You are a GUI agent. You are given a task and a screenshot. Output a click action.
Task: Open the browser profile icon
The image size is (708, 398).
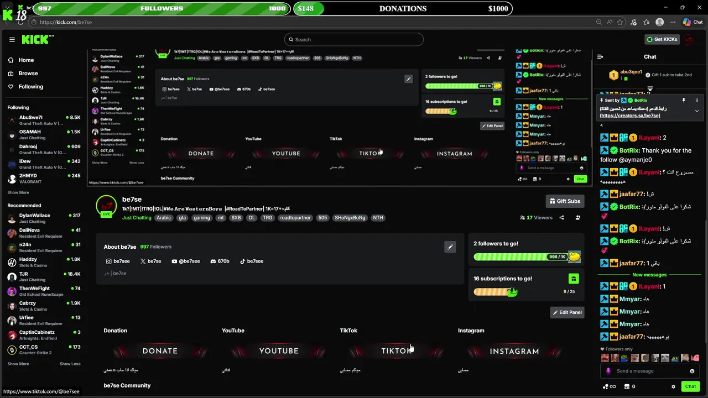point(659,22)
